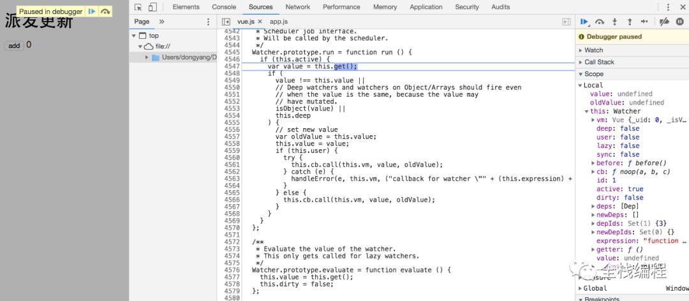Click the Debugger paused info banner
The image size is (689, 301).
click(632, 37)
